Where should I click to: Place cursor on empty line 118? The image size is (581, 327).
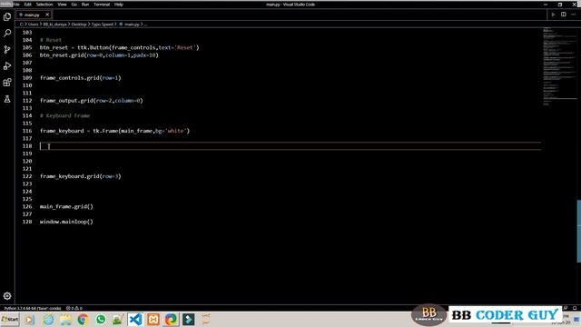click(290, 146)
